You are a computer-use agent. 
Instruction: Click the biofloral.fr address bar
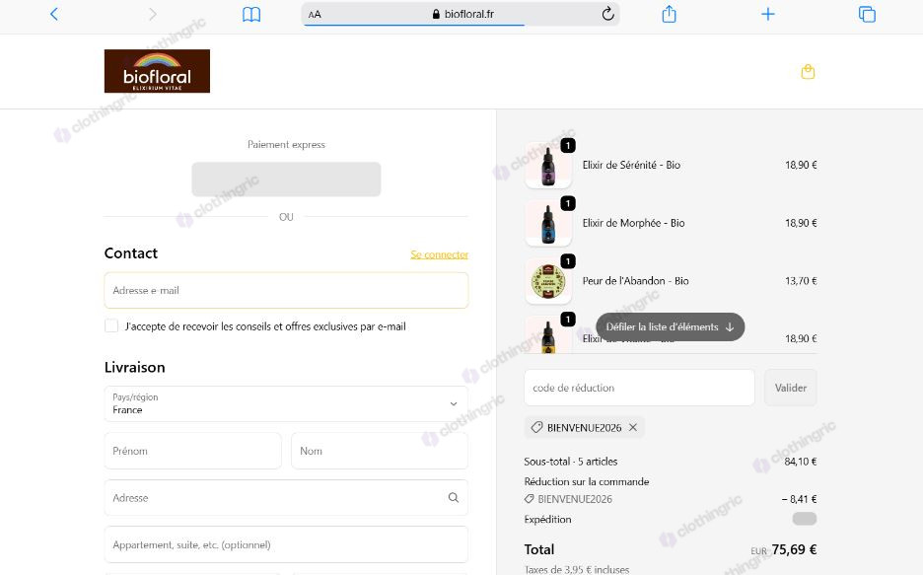[461, 14]
